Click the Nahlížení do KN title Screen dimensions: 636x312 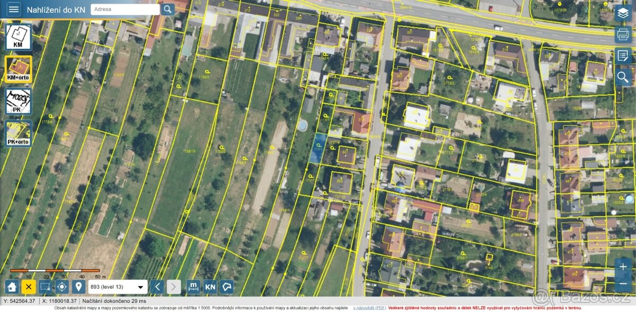[x=56, y=10]
